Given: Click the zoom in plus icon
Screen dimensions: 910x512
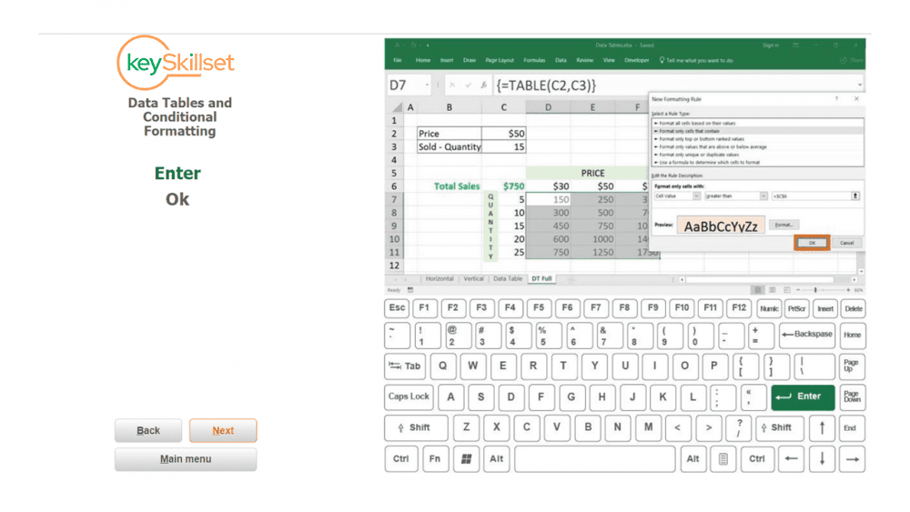Looking at the screenshot, I should pyautogui.click(x=848, y=290).
